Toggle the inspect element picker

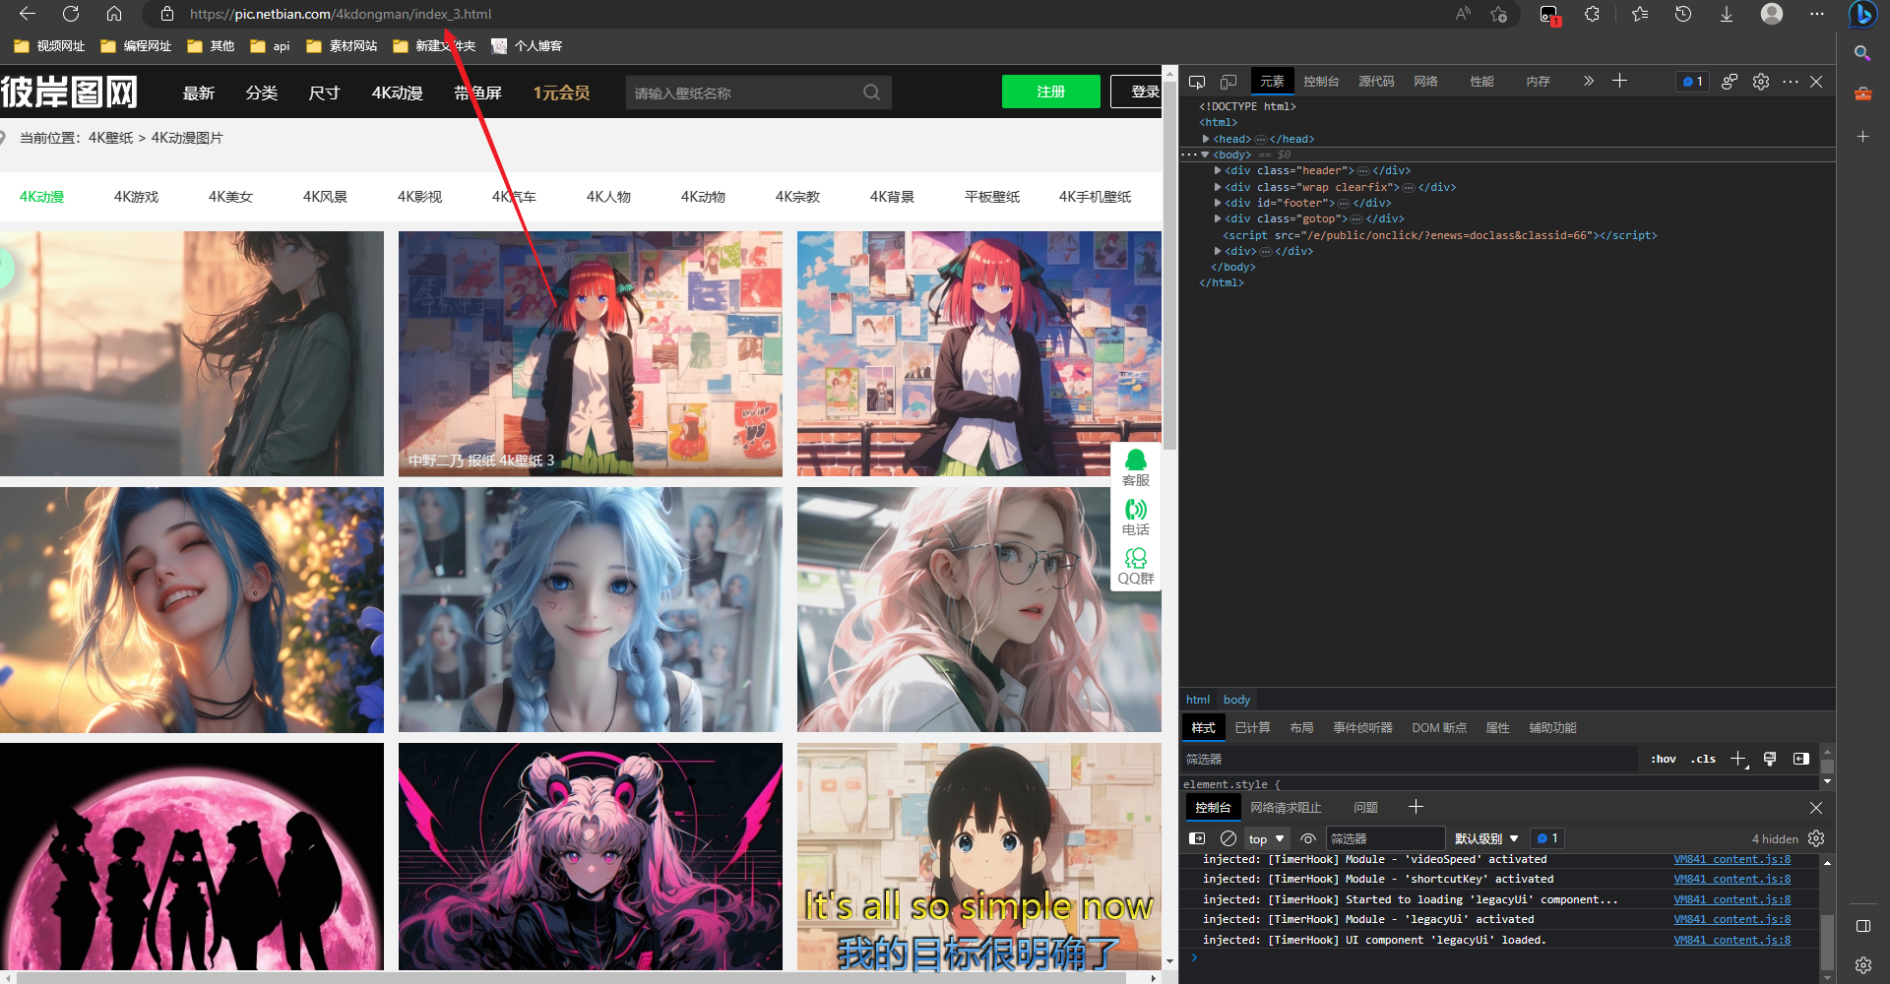click(x=1197, y=82)
